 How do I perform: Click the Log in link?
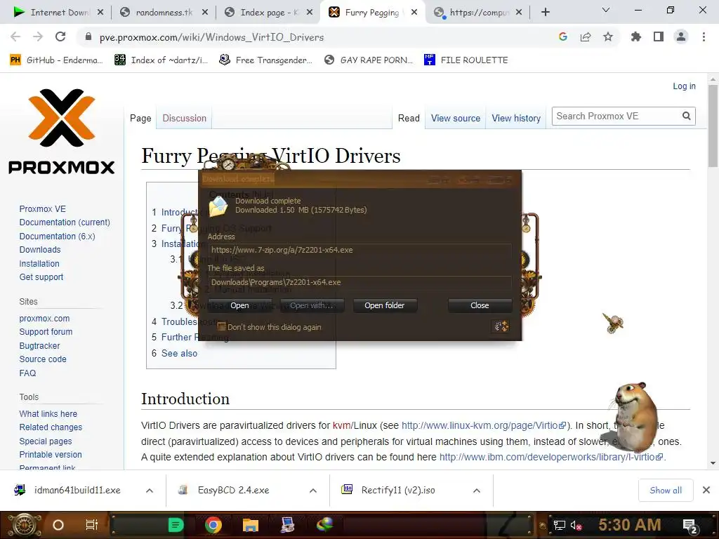coord(684,86)
